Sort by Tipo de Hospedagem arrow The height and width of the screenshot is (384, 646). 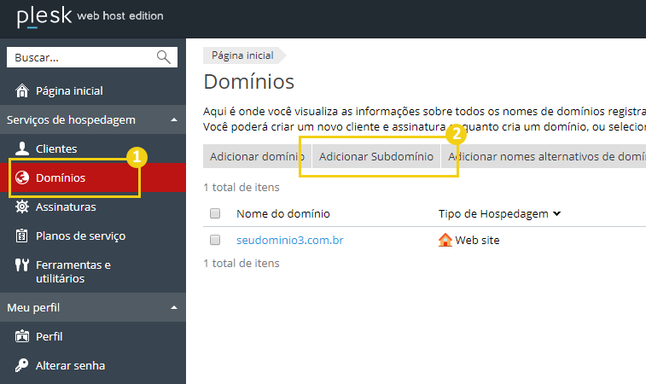pyautogui.click(x=556, y=213)
